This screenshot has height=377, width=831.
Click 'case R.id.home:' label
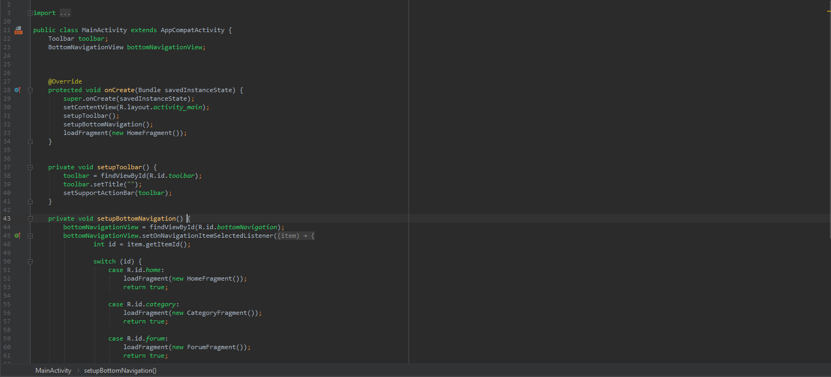click(136, 270)
